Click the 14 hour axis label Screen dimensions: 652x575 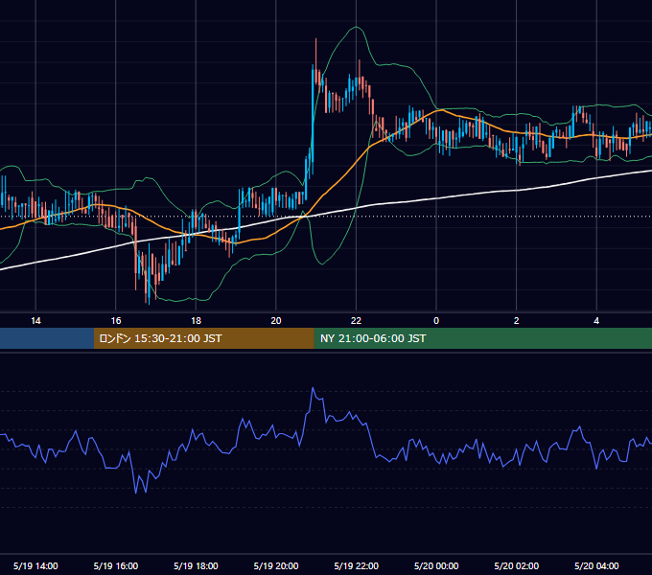coord(35,321)
